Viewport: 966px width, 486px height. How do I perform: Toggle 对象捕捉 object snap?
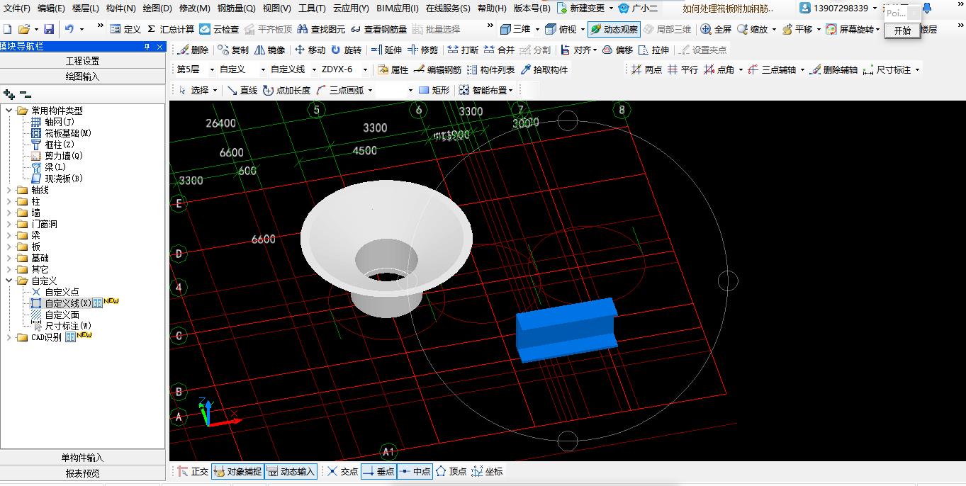[x=237, y=472]
